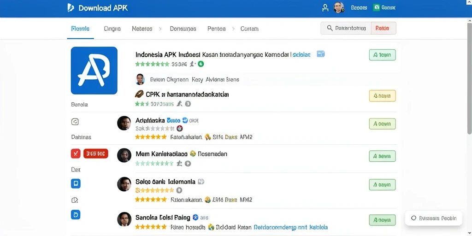The width and height of the screenshot is (472, 236).
Task: Click the Sanolna Dolst Paing avatar
Action: coord(124,219)
